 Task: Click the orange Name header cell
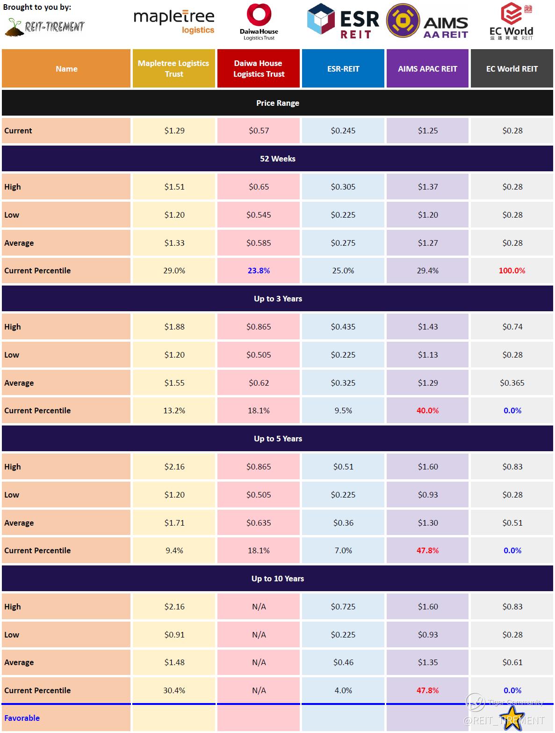(x=66, y=68)
